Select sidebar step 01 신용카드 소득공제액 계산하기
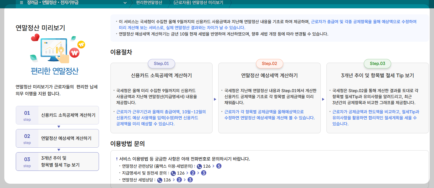Screen dimensions: 434x188 (57, 115)
